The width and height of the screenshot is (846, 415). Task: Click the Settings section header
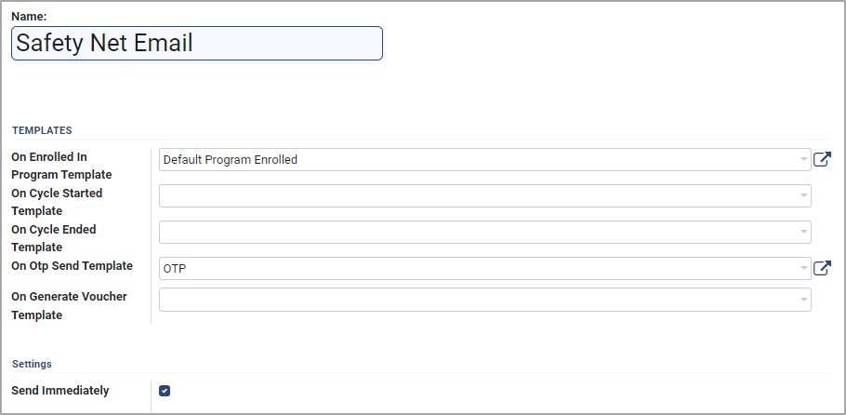click(32, 364)
